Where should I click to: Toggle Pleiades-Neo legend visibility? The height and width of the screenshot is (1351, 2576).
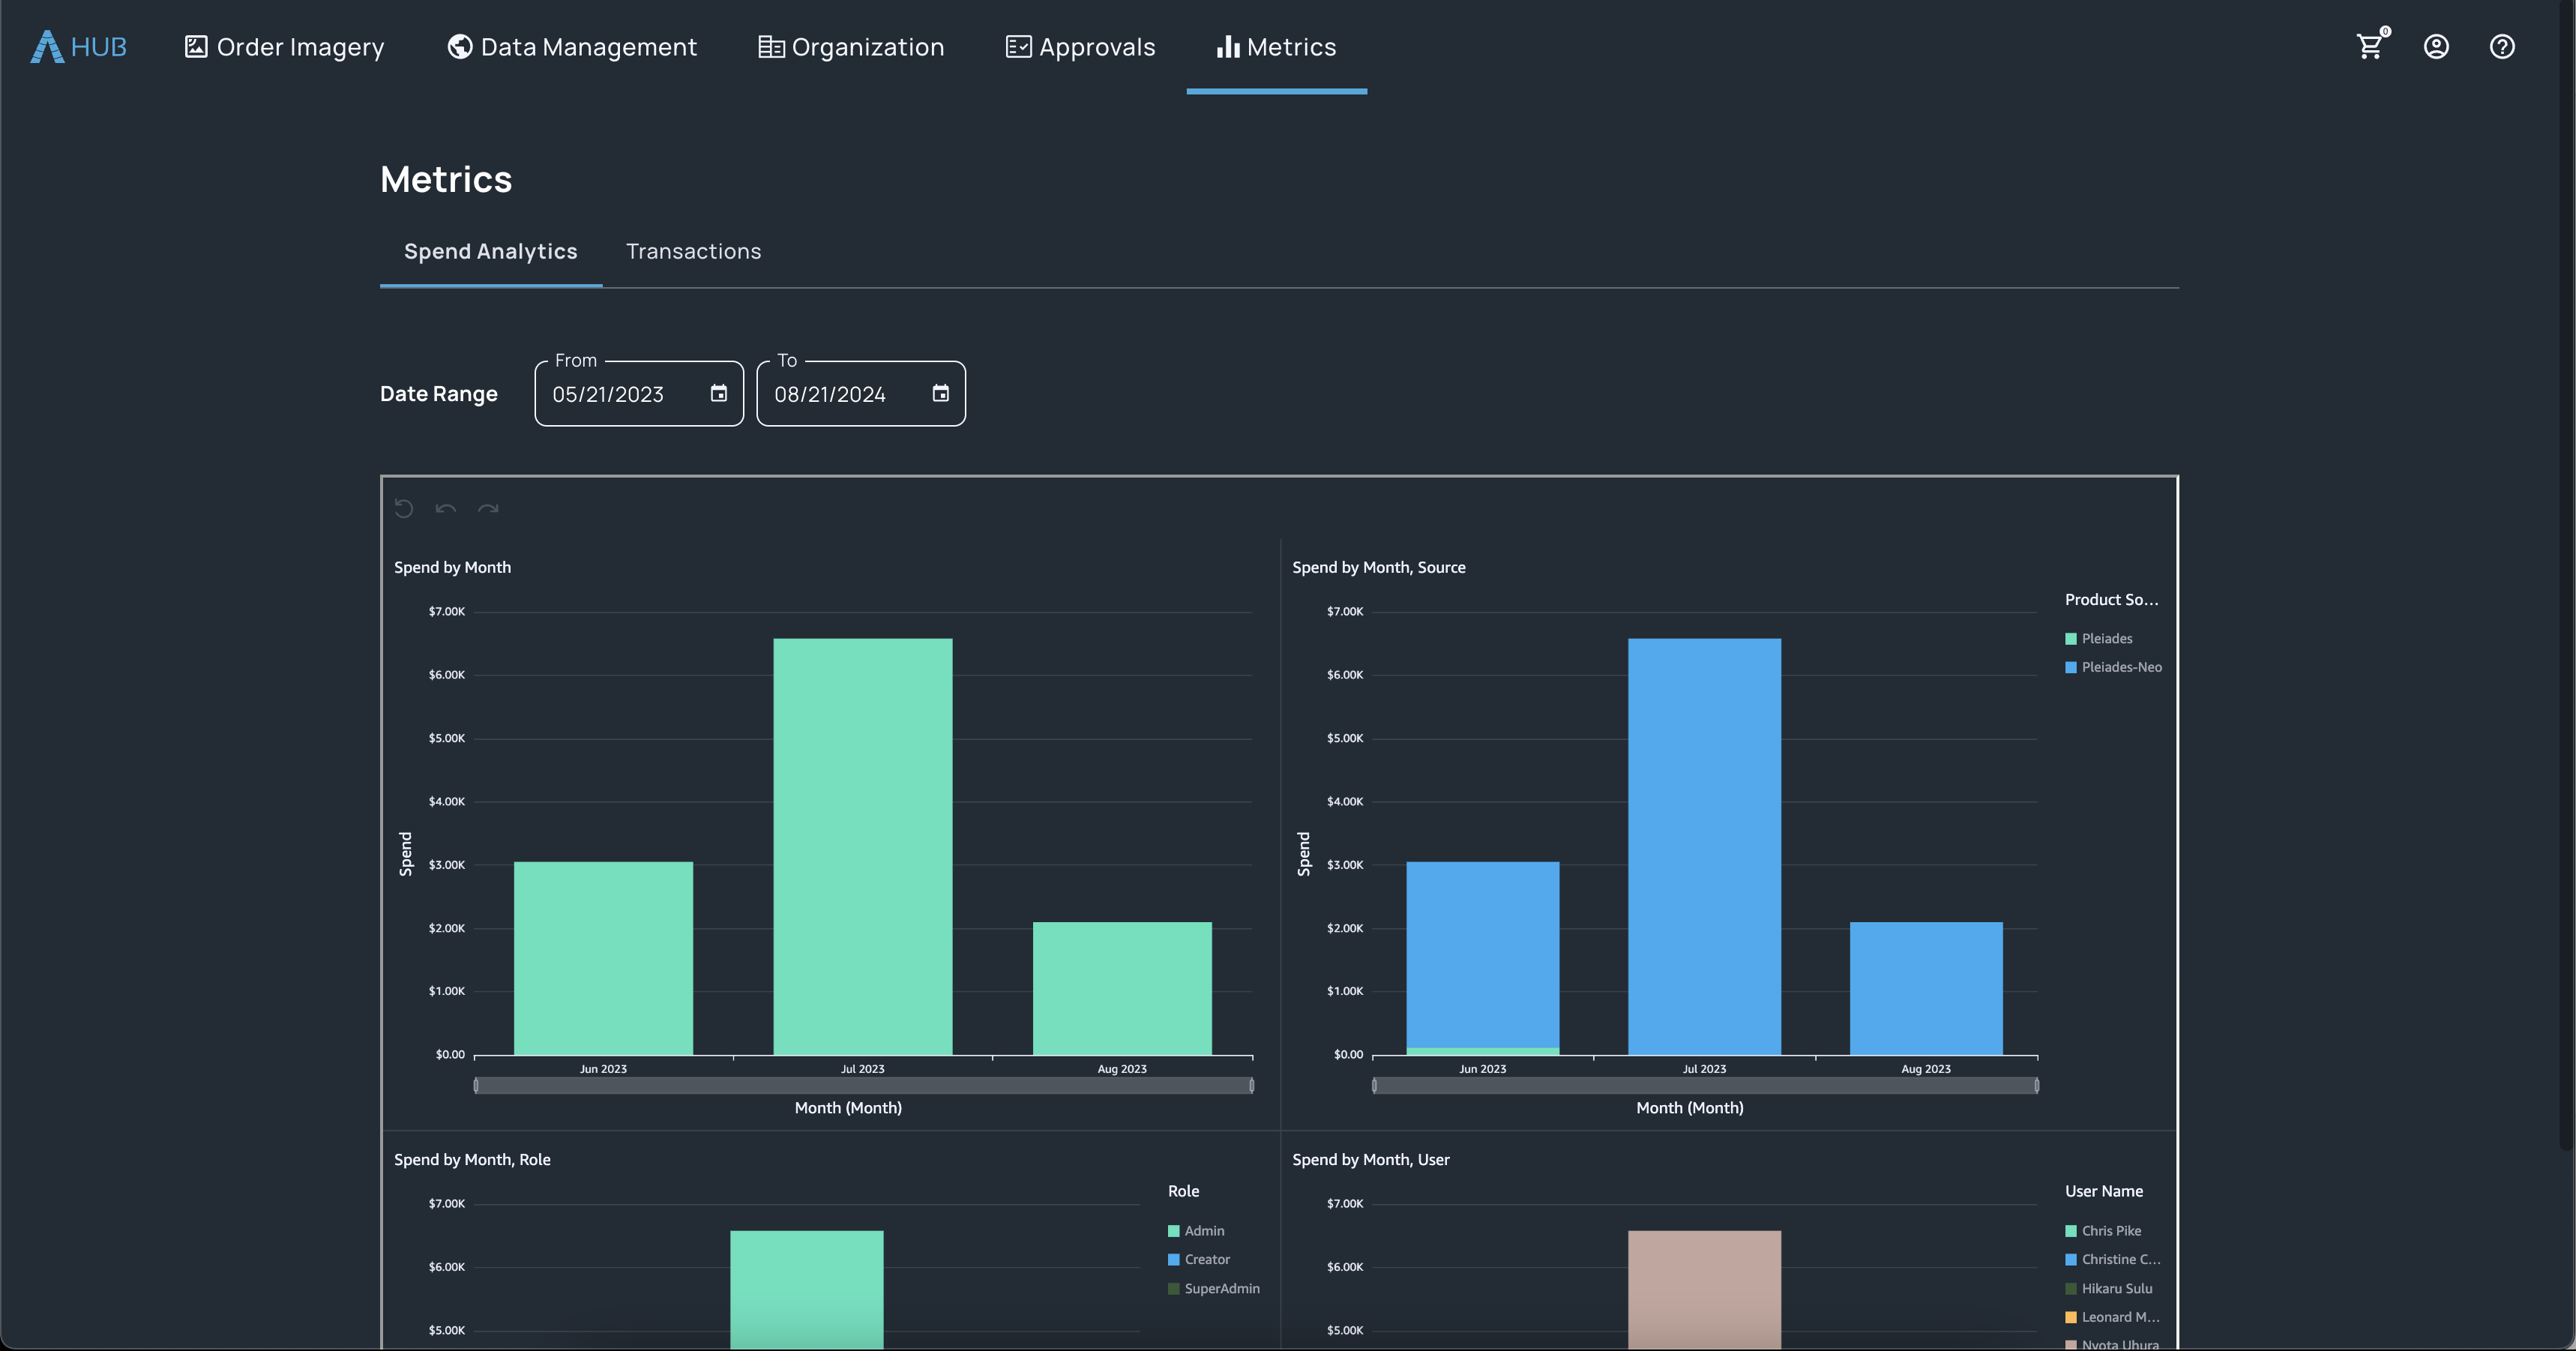pos(2113,666)
